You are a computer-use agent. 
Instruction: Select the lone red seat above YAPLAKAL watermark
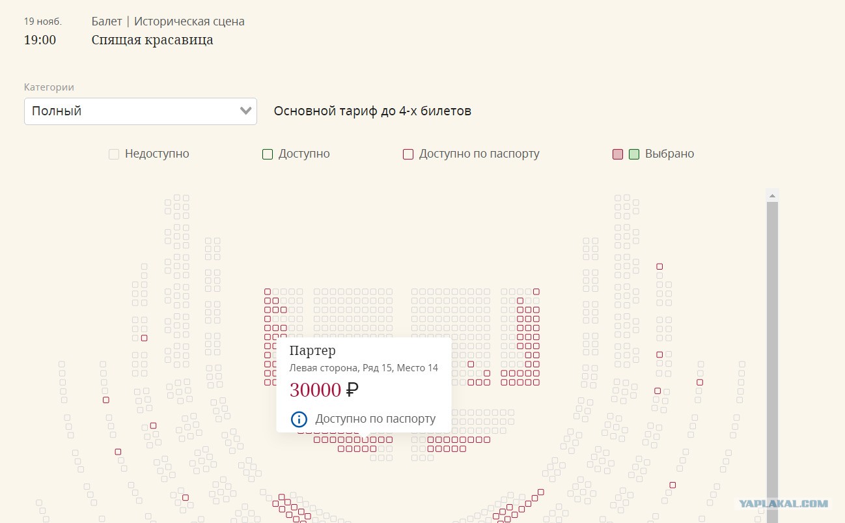(672, 485)
